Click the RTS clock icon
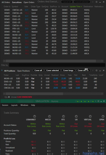 63,116
